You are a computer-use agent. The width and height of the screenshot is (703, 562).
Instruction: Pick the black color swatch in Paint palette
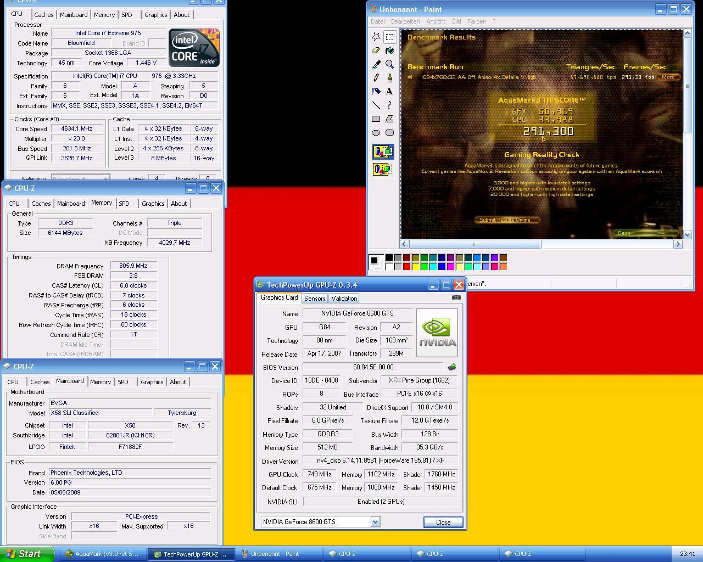[x=389, y=257]
